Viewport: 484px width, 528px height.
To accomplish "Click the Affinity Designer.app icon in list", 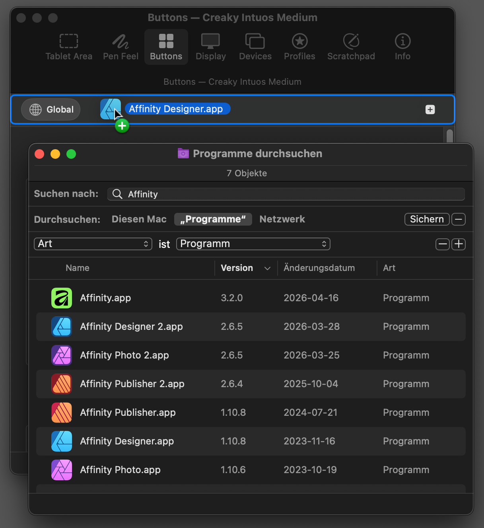I will pyautogui.click(x=62, y=441).
